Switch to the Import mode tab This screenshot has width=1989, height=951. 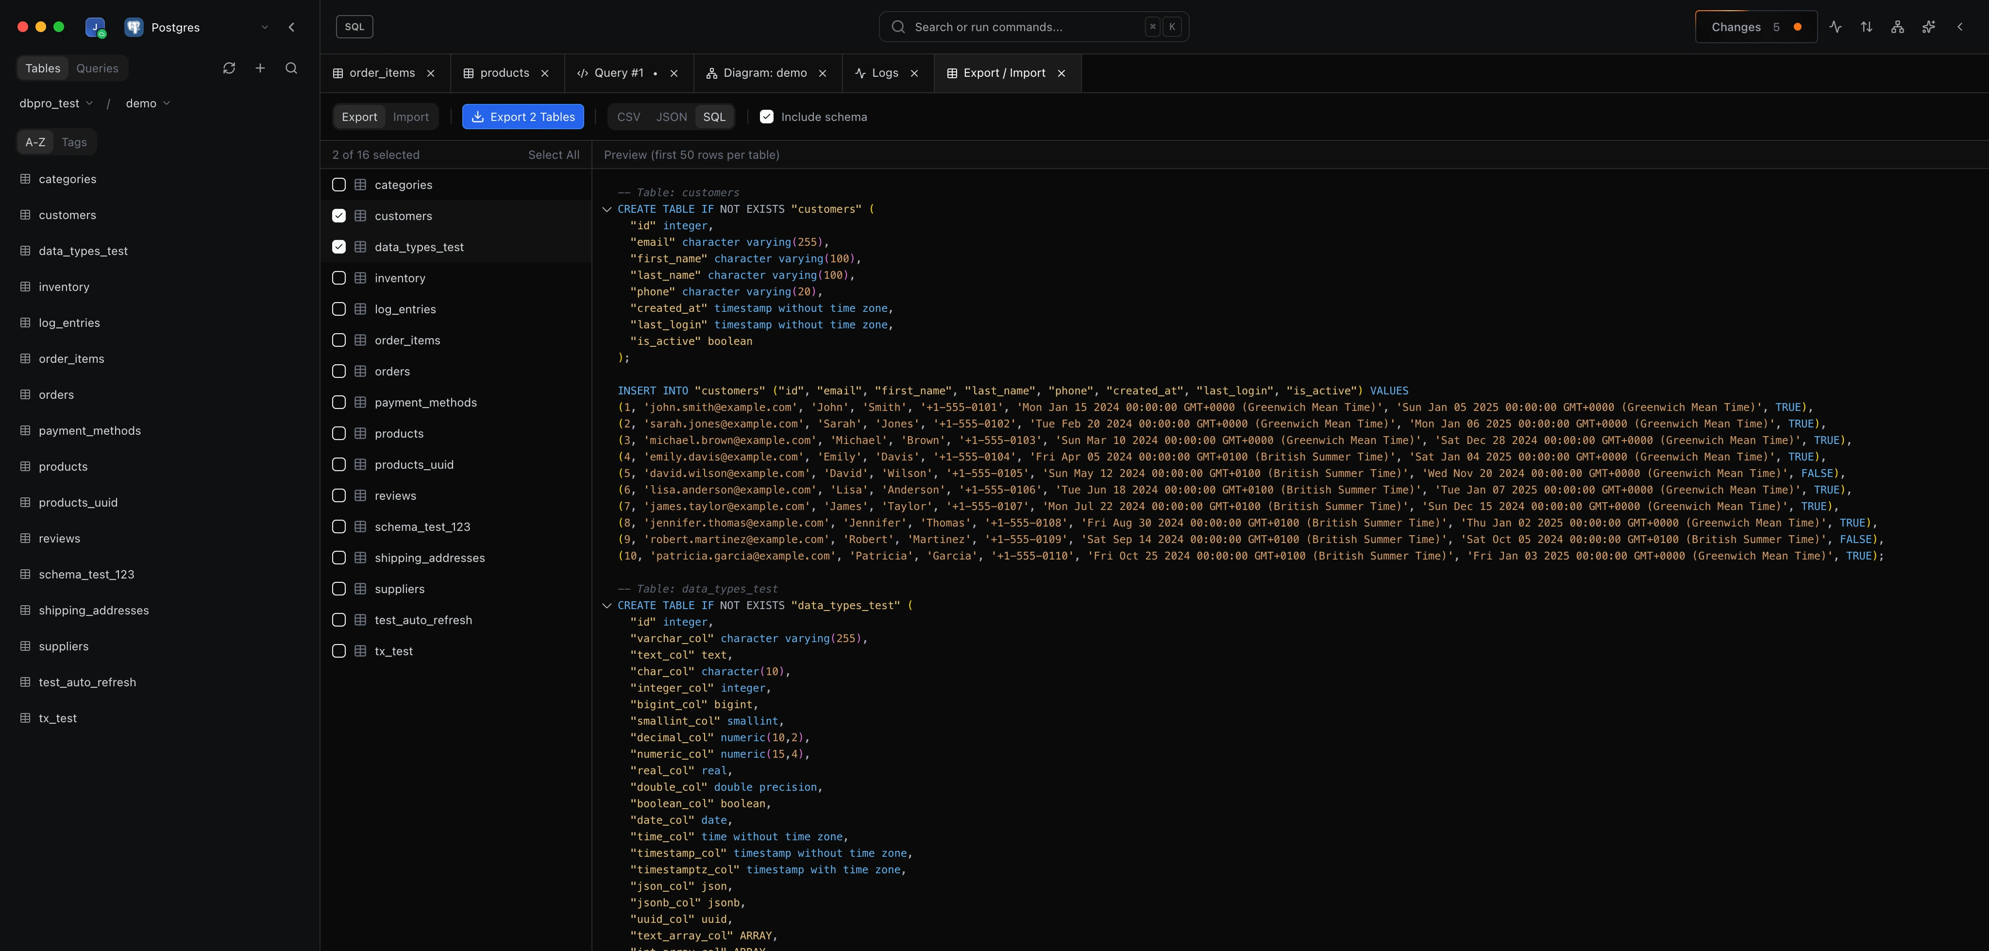pos(411,117)
